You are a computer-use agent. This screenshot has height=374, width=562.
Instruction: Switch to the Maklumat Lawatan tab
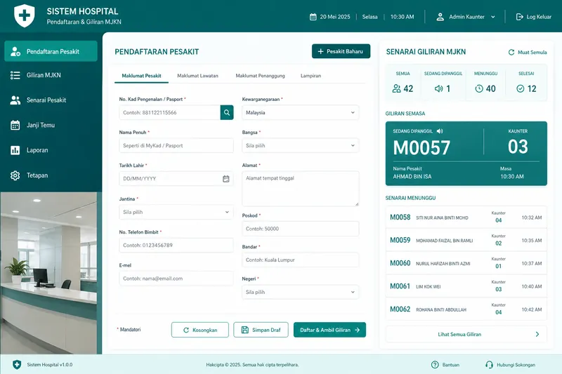tap(197, 76)
